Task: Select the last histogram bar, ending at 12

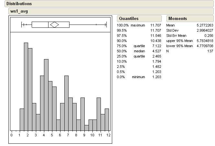Action: coord(107,119)
